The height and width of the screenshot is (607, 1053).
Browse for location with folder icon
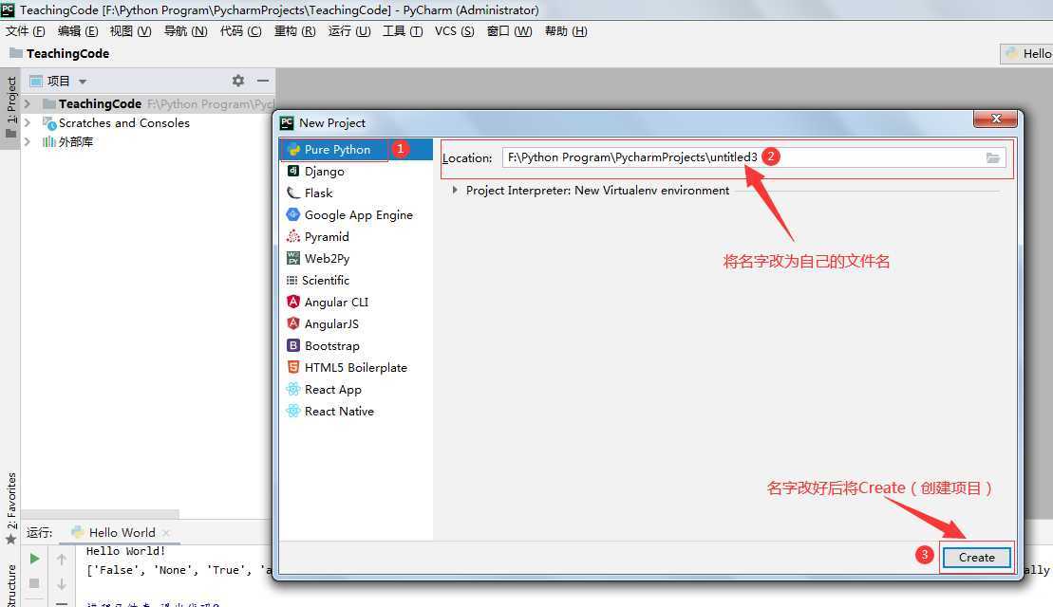coord(992,157)
